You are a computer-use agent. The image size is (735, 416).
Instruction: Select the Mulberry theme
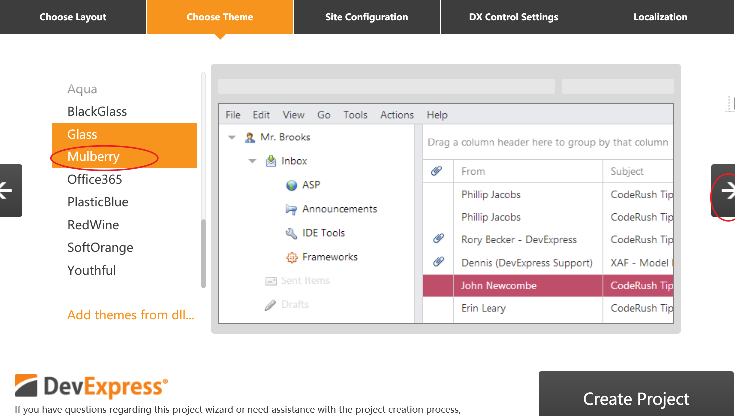tap(94, 156)
